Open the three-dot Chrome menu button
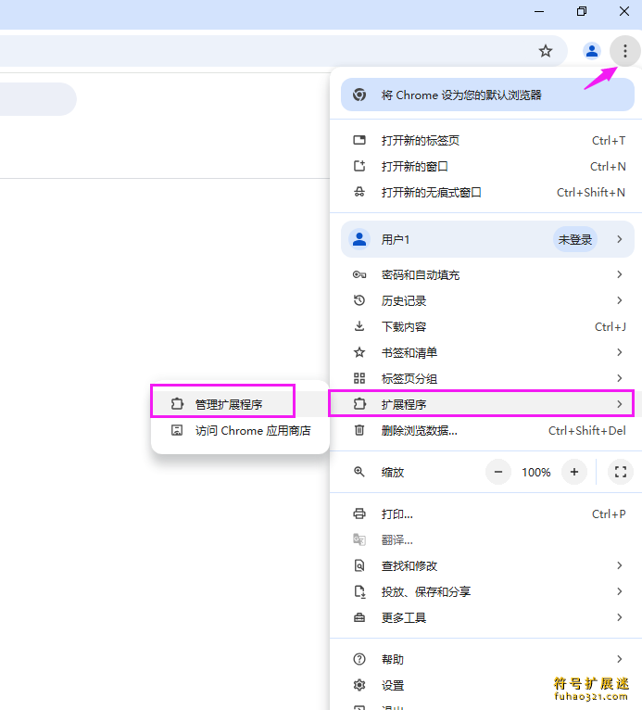This screenshot has width=642, height=710. [x=624, y=51]
